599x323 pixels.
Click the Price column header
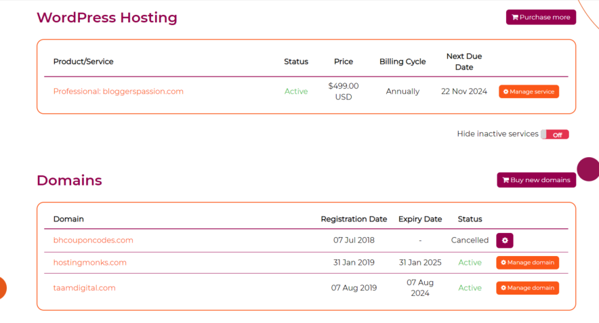tap(344, 62)
